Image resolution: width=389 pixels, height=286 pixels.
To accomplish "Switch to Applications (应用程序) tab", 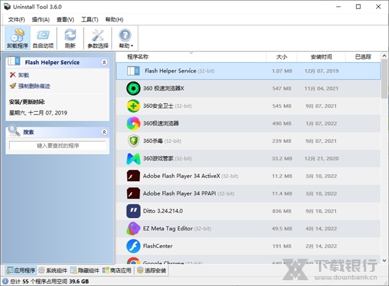I will [21, 270].
